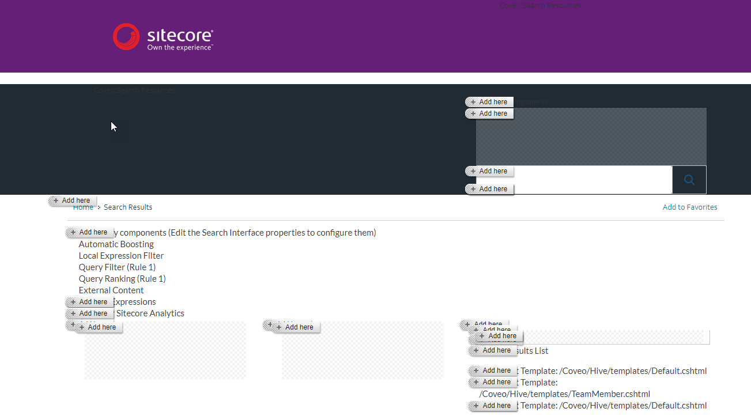Click the Search Results breadcrumb label
The image size is (751, 416).
pos(127,206)
